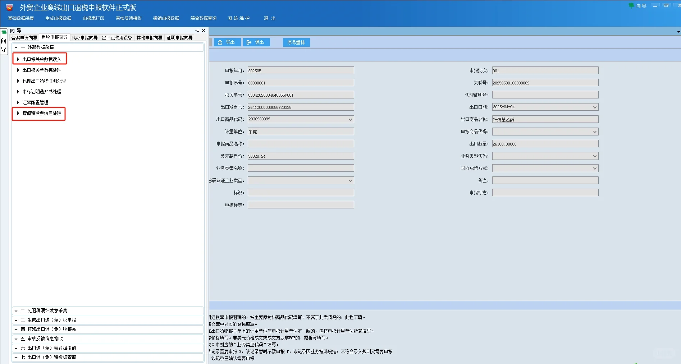Click the 出口商品名称 field
Image resolution: width=681 pixels, height=364 pixels.
coord(545,119)
